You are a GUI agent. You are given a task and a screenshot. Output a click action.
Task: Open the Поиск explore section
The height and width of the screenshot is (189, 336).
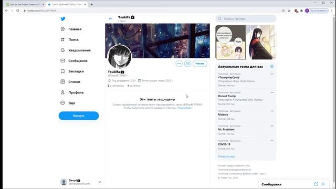[x=73, y=40]
